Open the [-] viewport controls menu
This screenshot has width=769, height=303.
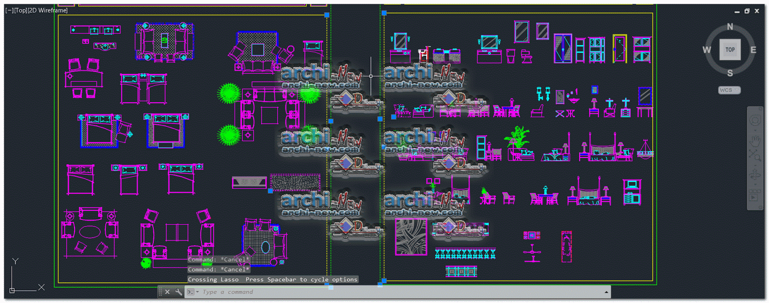tap(9, 10)
